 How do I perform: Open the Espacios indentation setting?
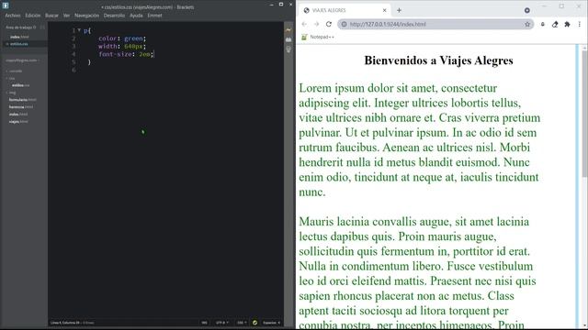point(271,323)
